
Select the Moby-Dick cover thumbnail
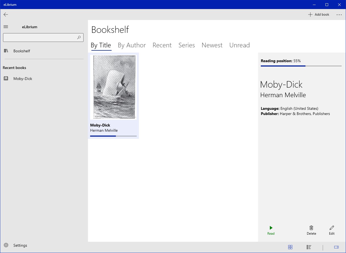point(113,87)
